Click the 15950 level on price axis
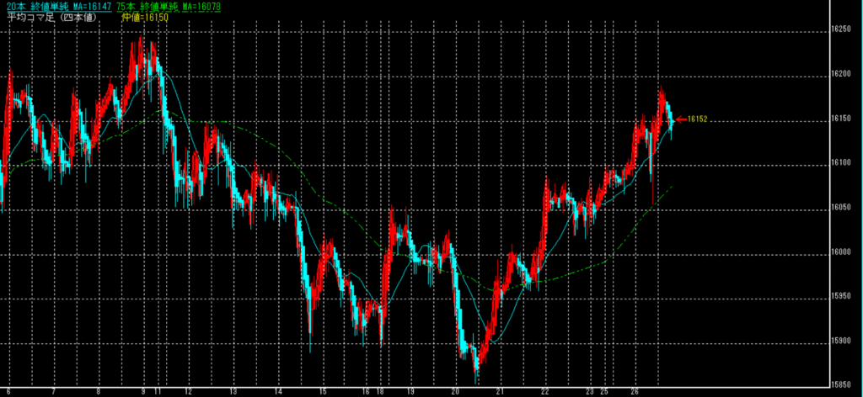The width and height of the screenshot is (863, 397). [839, 297]
